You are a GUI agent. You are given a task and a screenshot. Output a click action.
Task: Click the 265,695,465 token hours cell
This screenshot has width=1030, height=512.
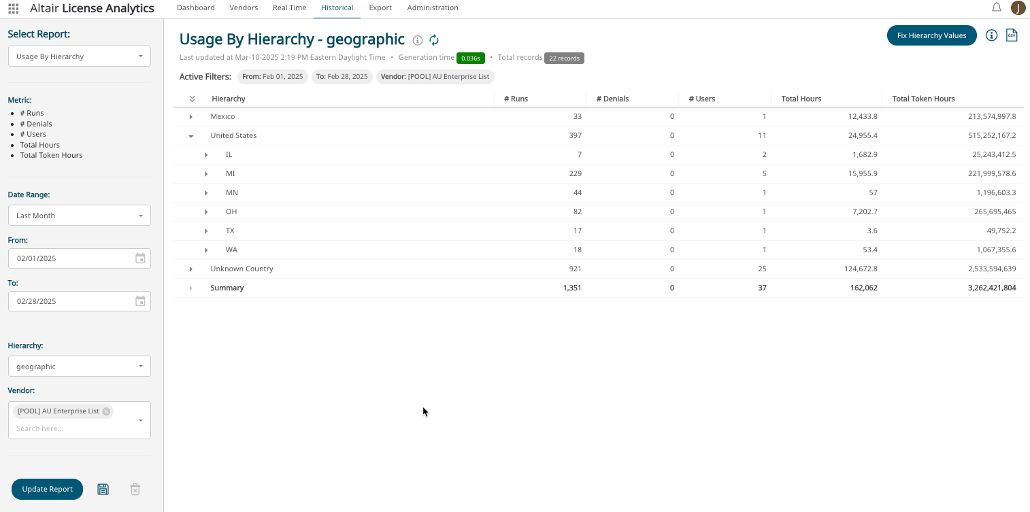[x=995, y=212]
